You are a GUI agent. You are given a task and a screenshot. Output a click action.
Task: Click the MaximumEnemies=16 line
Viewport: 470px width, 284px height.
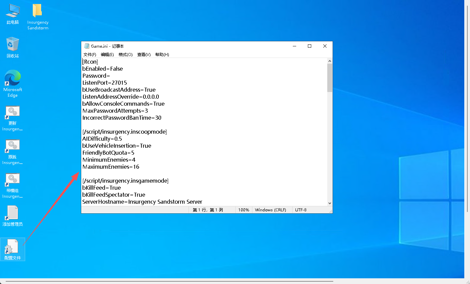click(111, 167)
